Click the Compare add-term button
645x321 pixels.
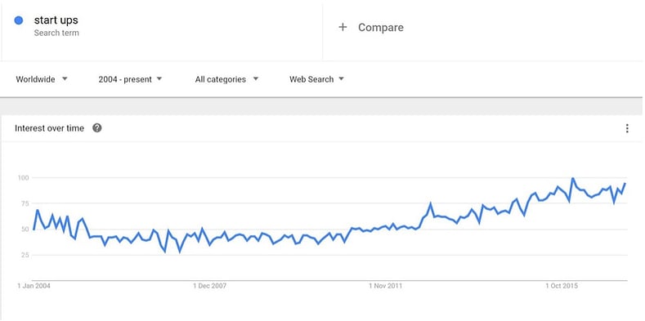[370, 27]
